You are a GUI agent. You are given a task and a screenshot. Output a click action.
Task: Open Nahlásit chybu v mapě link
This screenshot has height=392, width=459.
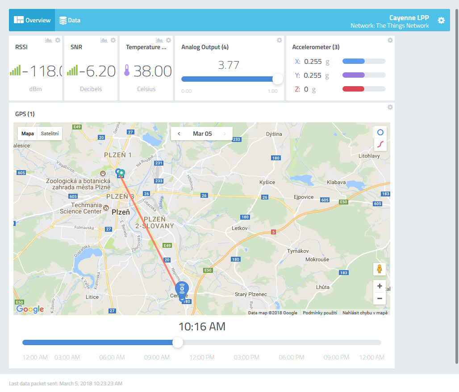[365, 313]
